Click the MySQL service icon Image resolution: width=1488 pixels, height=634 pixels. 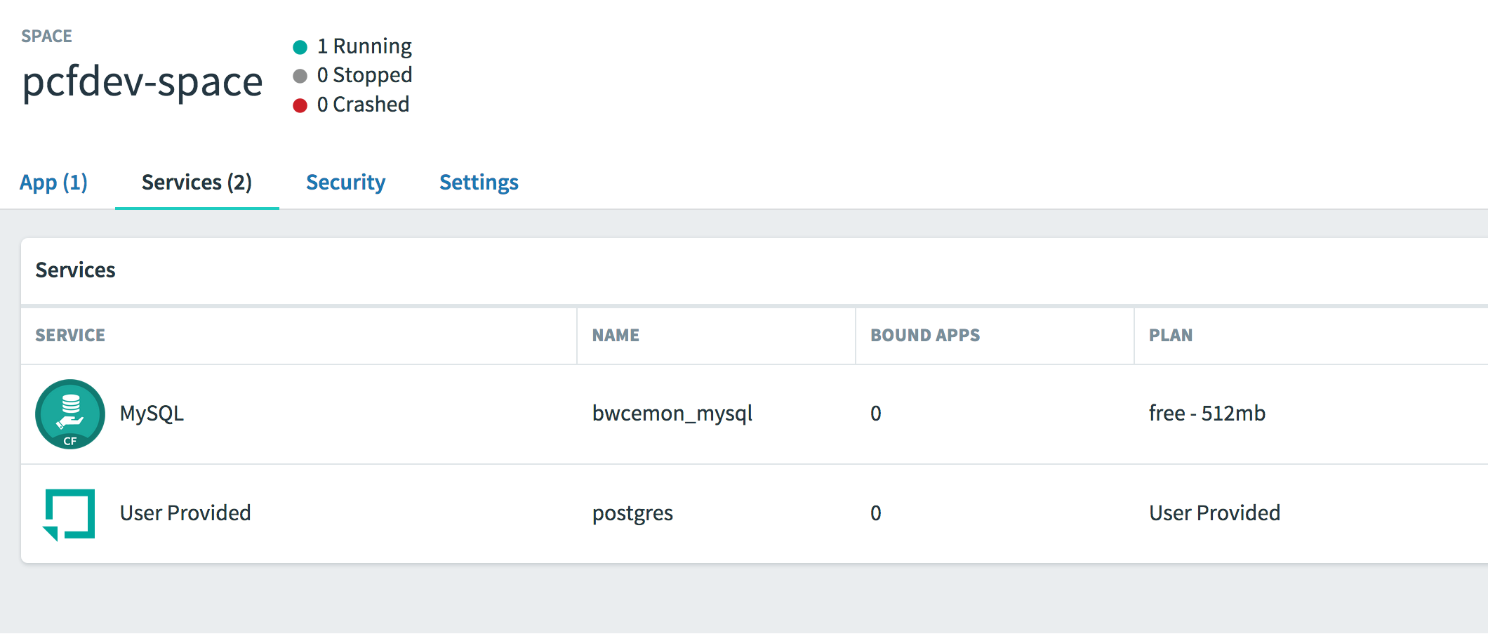tap(70, 414)
